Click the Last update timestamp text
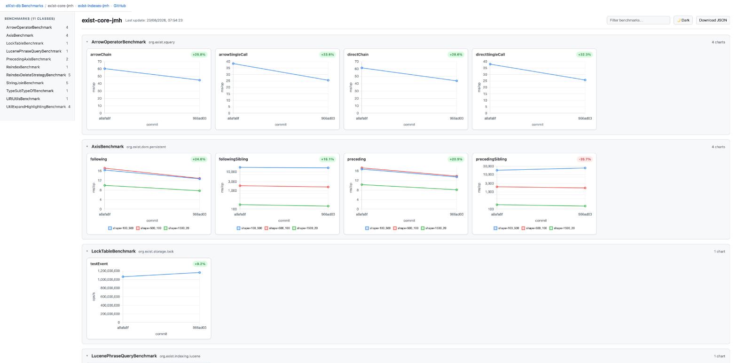 [x=154, y=20]
